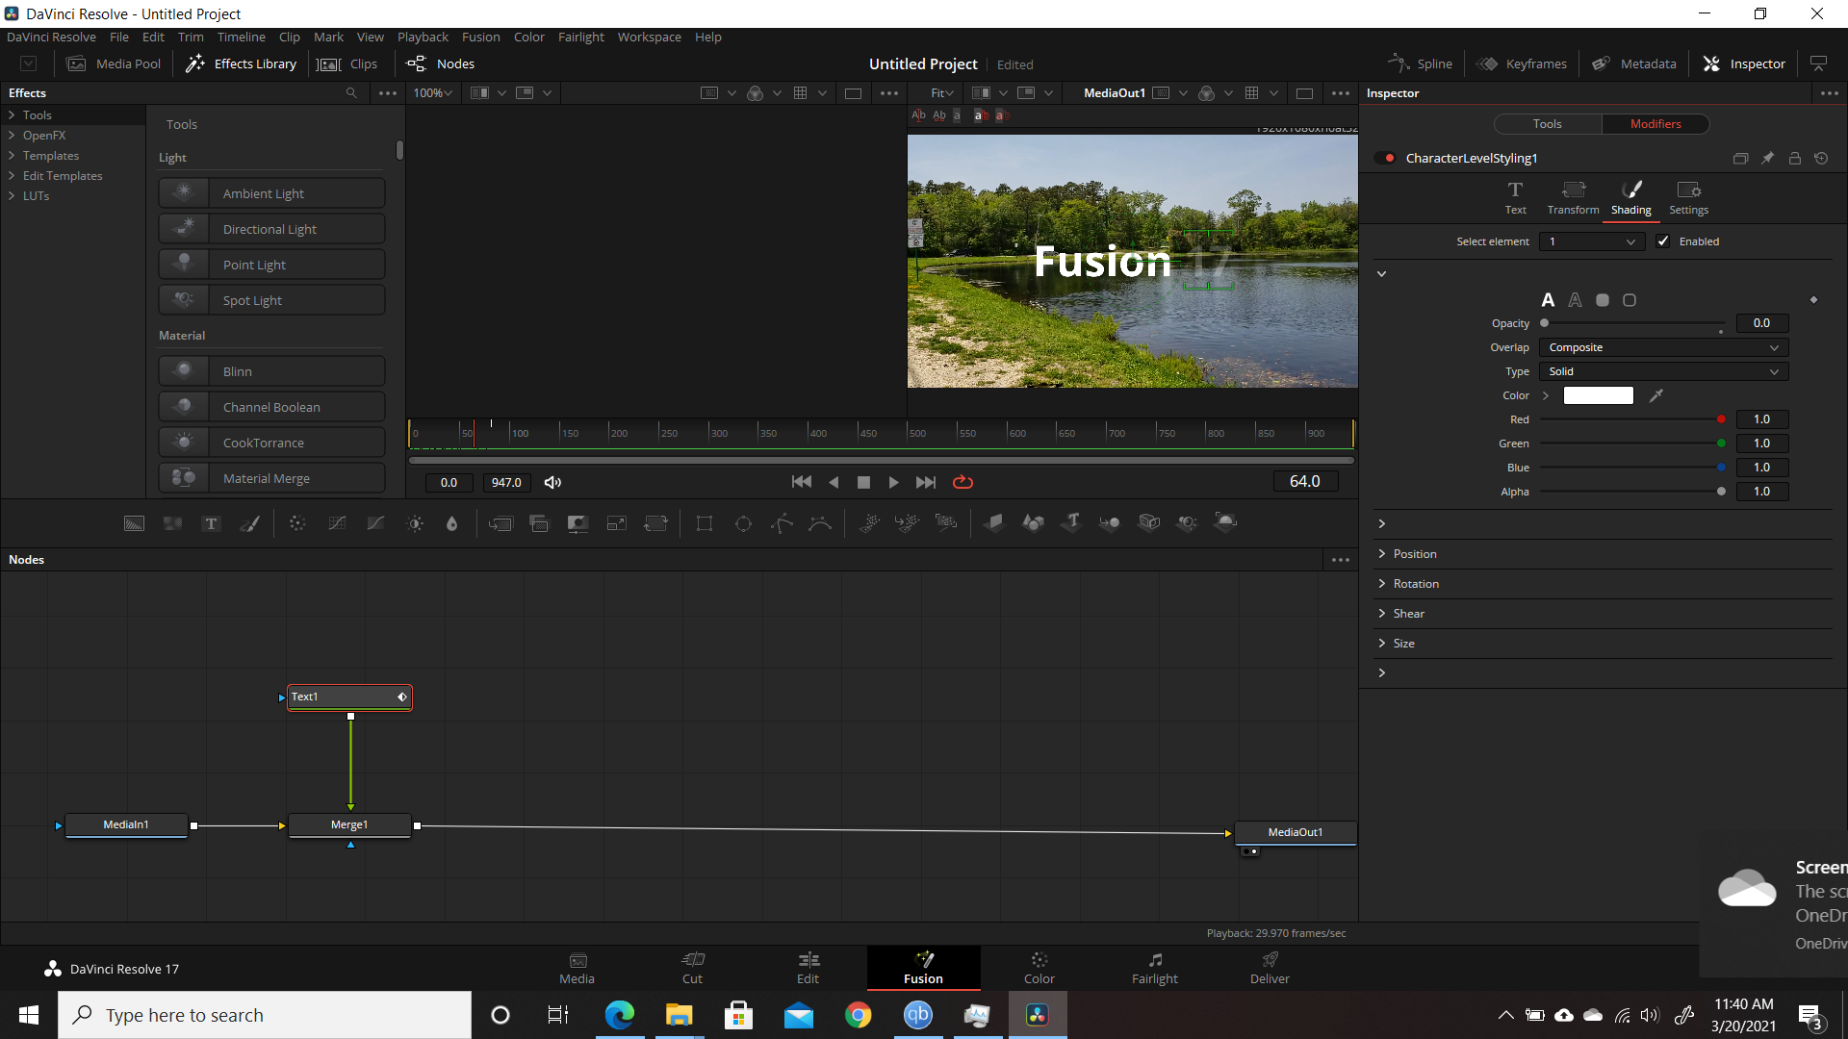Play the composition forward

point(893,482)
